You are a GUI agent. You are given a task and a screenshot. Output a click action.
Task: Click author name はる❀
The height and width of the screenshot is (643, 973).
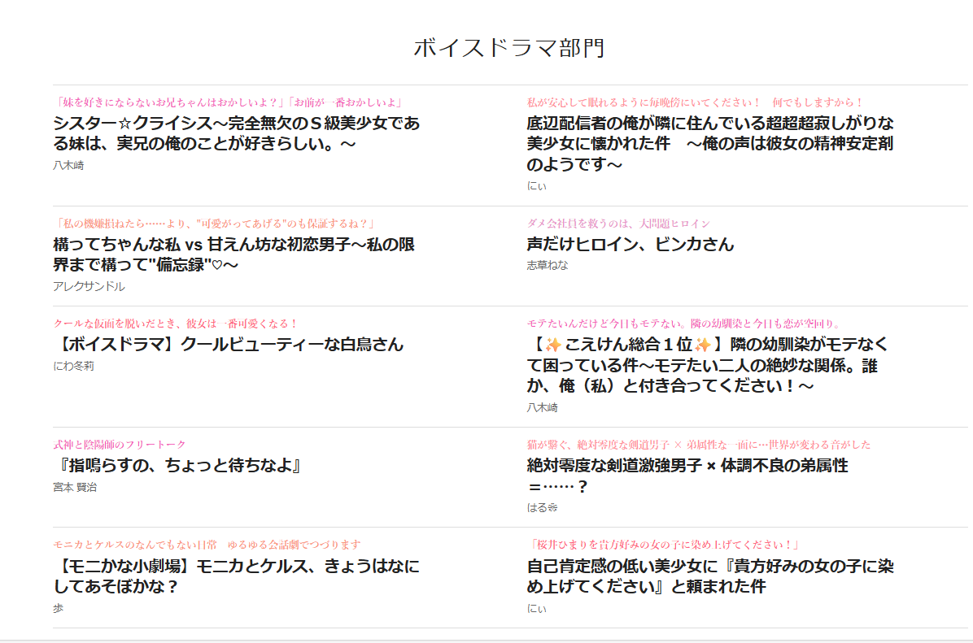[542, 507]
